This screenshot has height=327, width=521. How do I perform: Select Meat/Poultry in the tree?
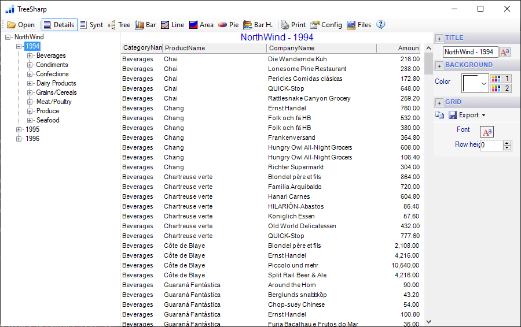tap(54, 102)
